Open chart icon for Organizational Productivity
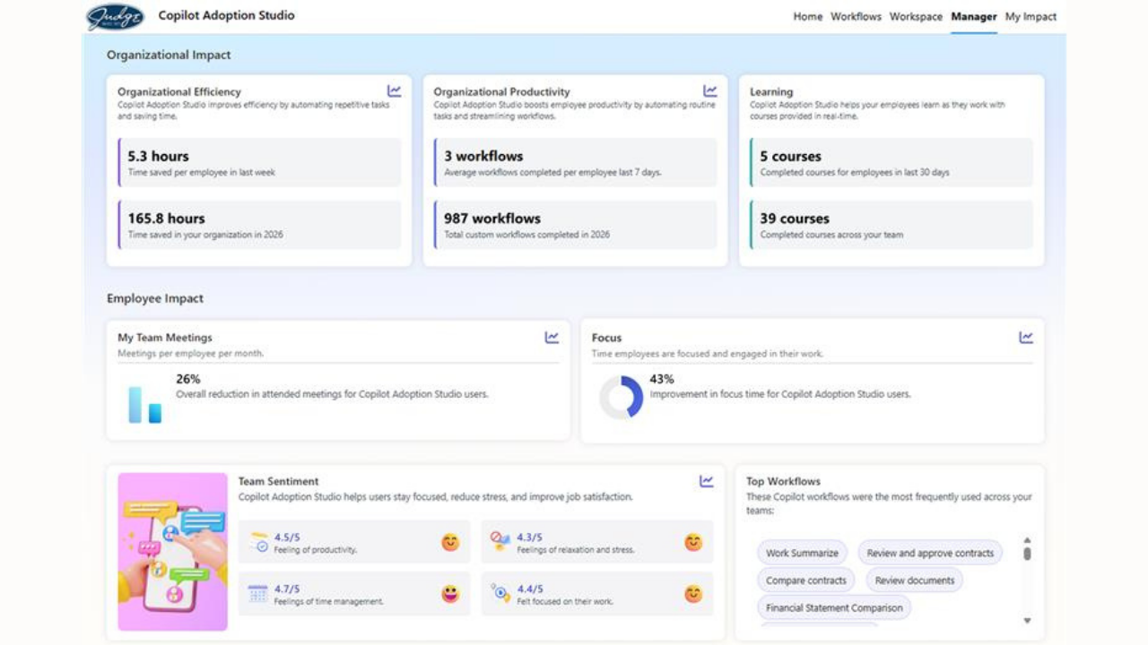 tap(710, 91)
